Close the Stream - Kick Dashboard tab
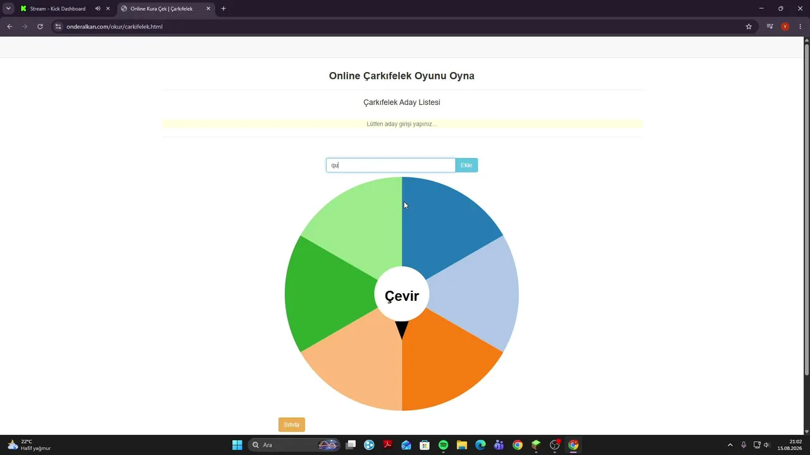 tap(108, 9)
